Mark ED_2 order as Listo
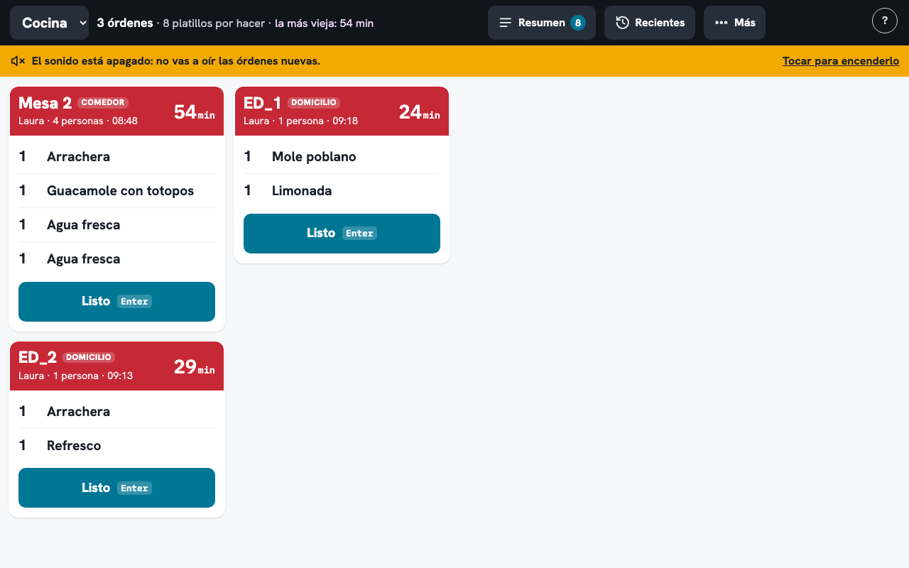Screen dimensions: 909x568 pos(116,488)
